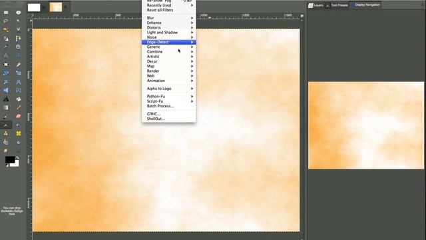Open the Animation filters submenu
This screenshot has height=240, width=426.
pos(168,81)
